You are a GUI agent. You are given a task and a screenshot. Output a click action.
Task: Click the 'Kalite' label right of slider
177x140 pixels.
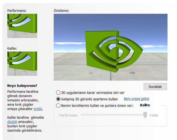[x=154, y=115]
